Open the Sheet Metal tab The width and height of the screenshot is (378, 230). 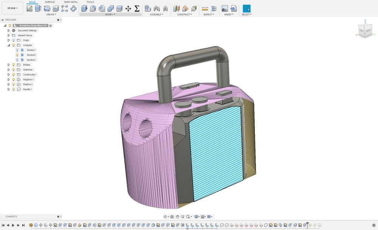click(71, 2)
